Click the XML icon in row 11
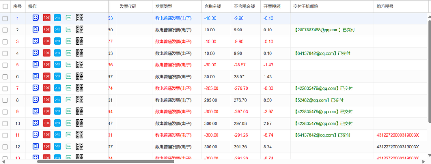Image resolution: width=431 pixels, height=164 pixels. coord(69,135)
